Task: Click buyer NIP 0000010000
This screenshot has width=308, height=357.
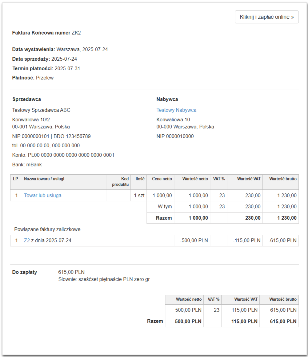Action: pyautogui.click(x=175, y=136)
